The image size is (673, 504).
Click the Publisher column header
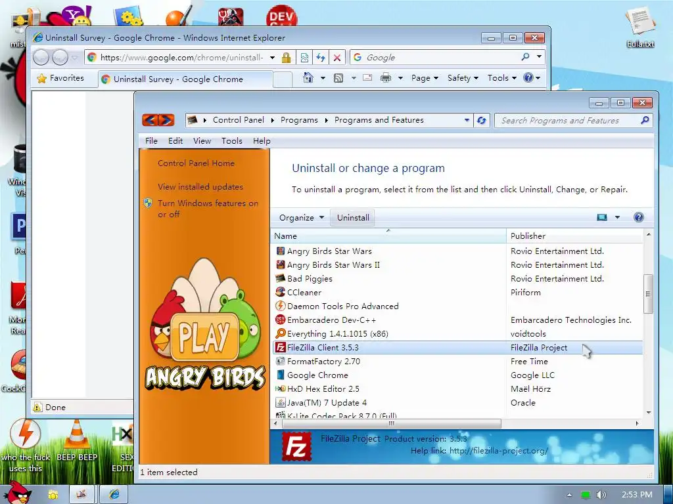[574, 236]
